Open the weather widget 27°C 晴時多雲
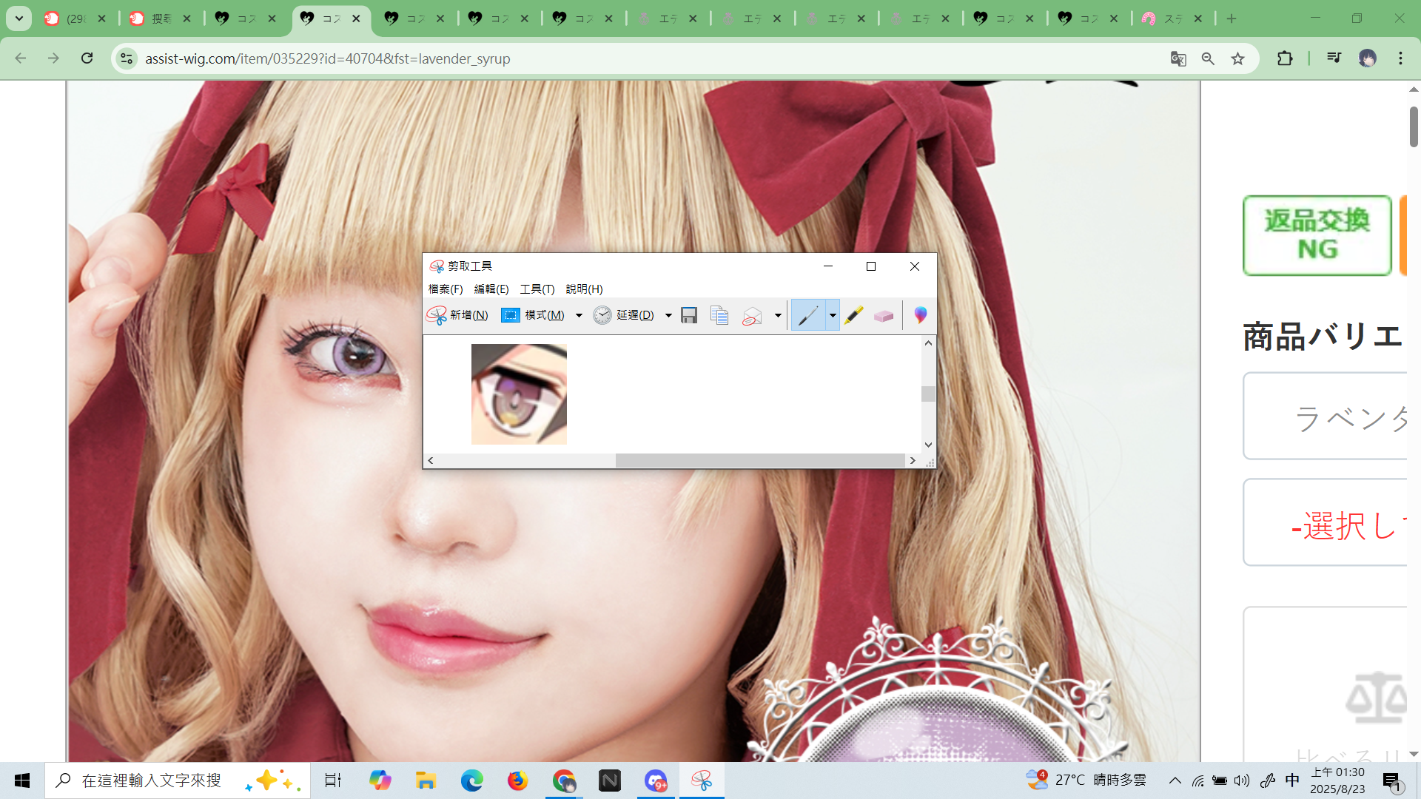The image size is (1421, 799). point(1086,780)
